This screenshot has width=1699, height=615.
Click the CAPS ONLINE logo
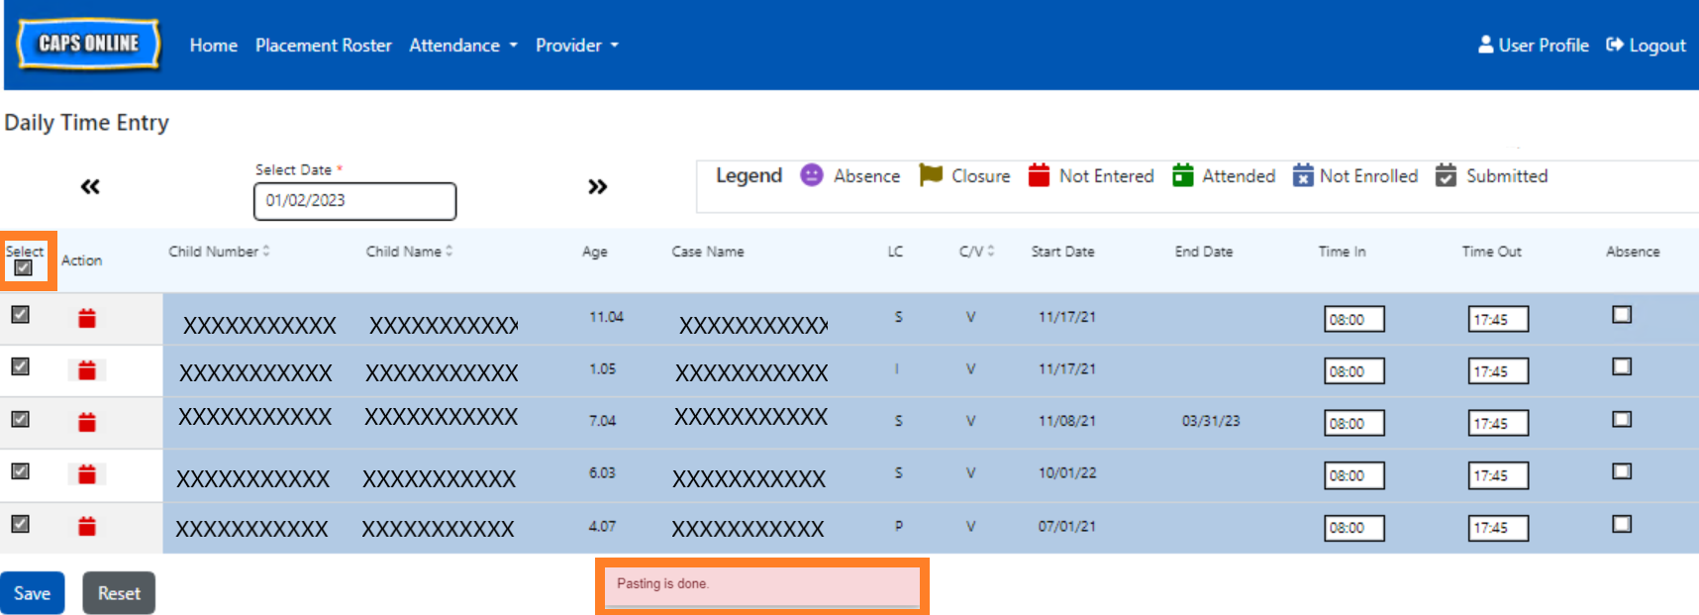coord(88,44)
